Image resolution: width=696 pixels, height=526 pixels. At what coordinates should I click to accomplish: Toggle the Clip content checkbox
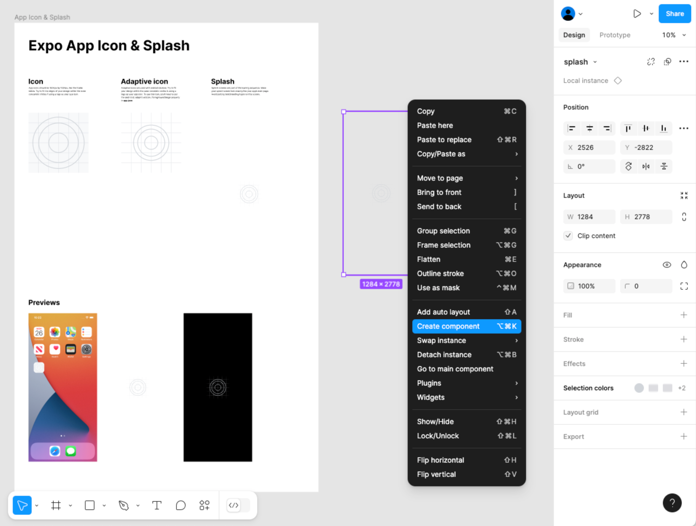click(568, 236)
